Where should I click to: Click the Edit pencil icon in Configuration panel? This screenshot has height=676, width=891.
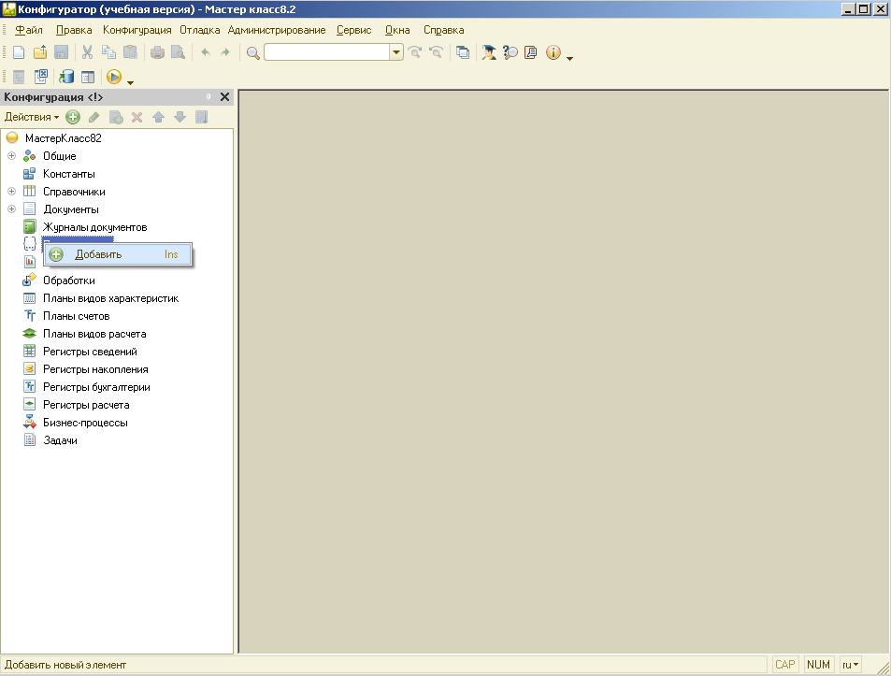tap(93, 117)
